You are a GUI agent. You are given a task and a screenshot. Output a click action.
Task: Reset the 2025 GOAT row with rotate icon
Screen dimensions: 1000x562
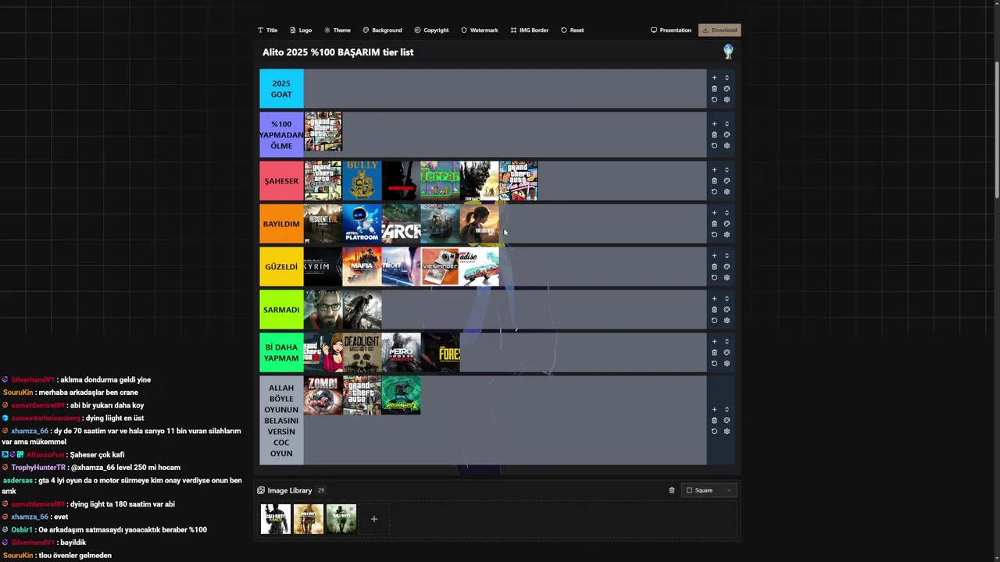pyautogui.click(x=714, y=100)
